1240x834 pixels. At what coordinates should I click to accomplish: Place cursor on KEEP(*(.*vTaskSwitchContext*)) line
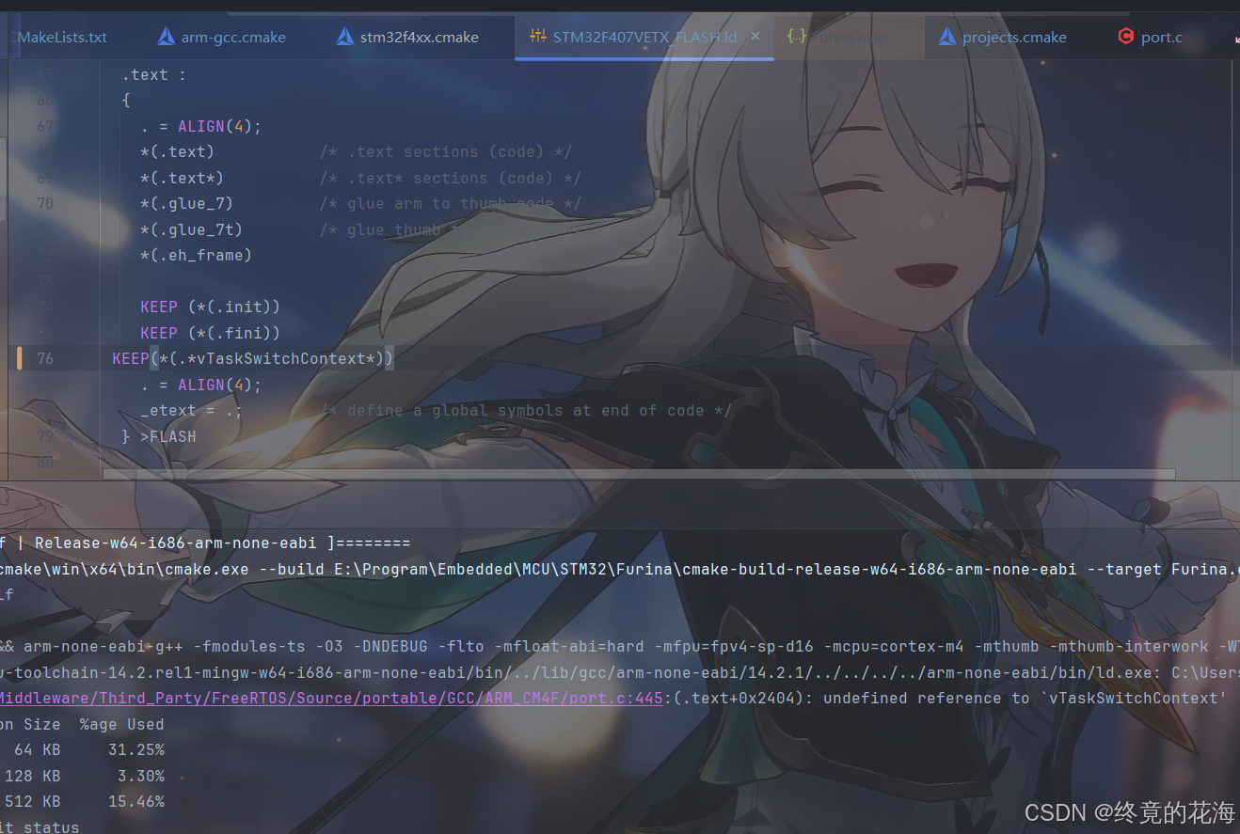pos(253,358)
